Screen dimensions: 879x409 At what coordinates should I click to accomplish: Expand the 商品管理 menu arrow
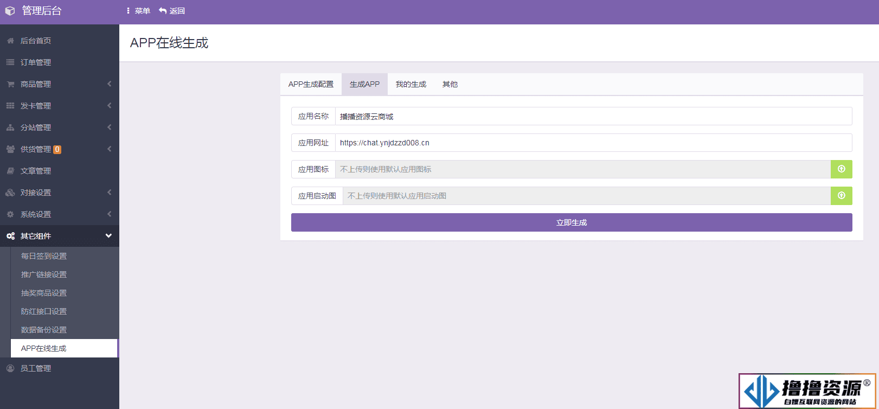click(110, 84)
